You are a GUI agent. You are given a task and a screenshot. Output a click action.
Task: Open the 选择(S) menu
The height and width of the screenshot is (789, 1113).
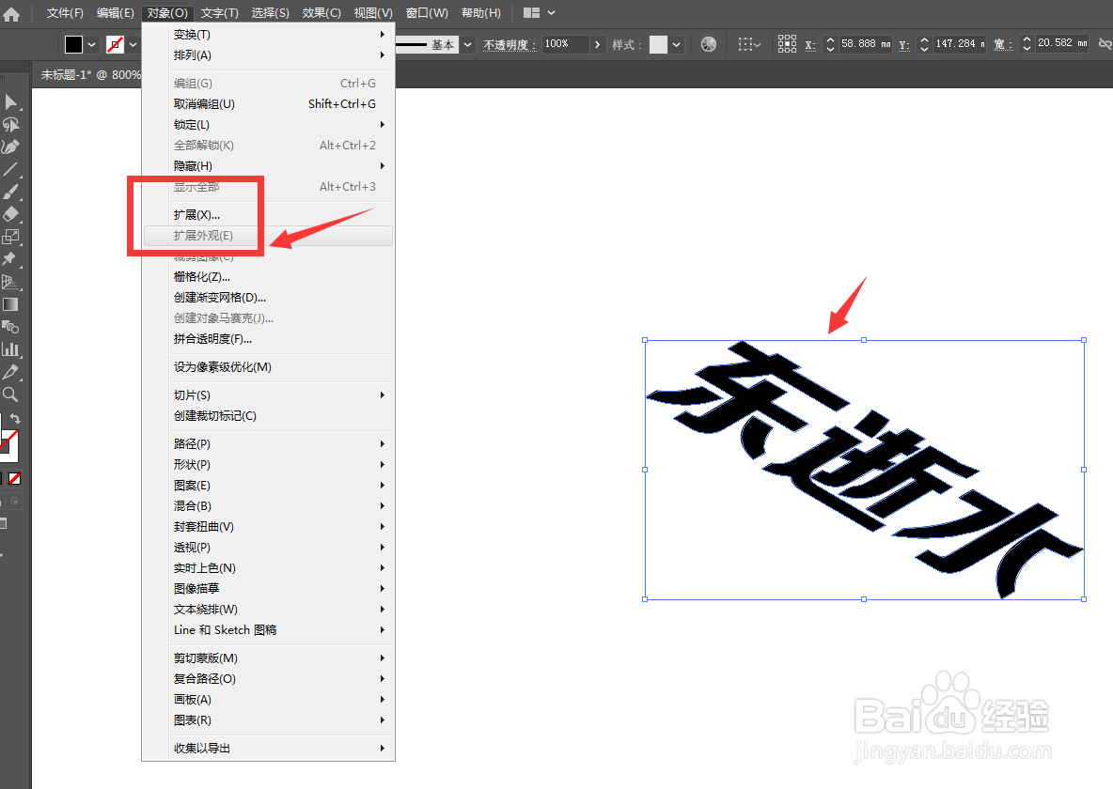click(271, 13)
